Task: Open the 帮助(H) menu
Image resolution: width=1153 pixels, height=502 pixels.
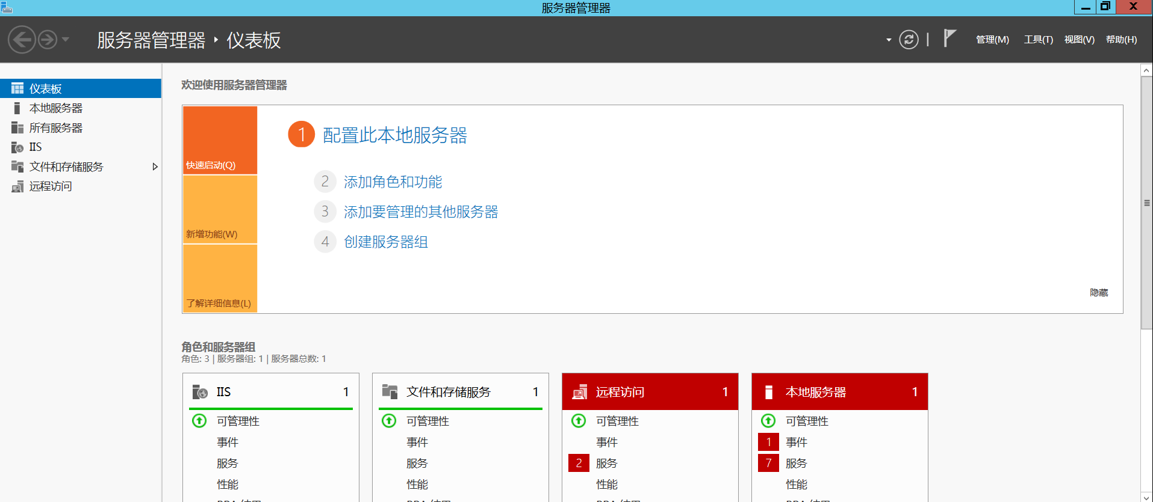Action: (x=1121, y=40)
